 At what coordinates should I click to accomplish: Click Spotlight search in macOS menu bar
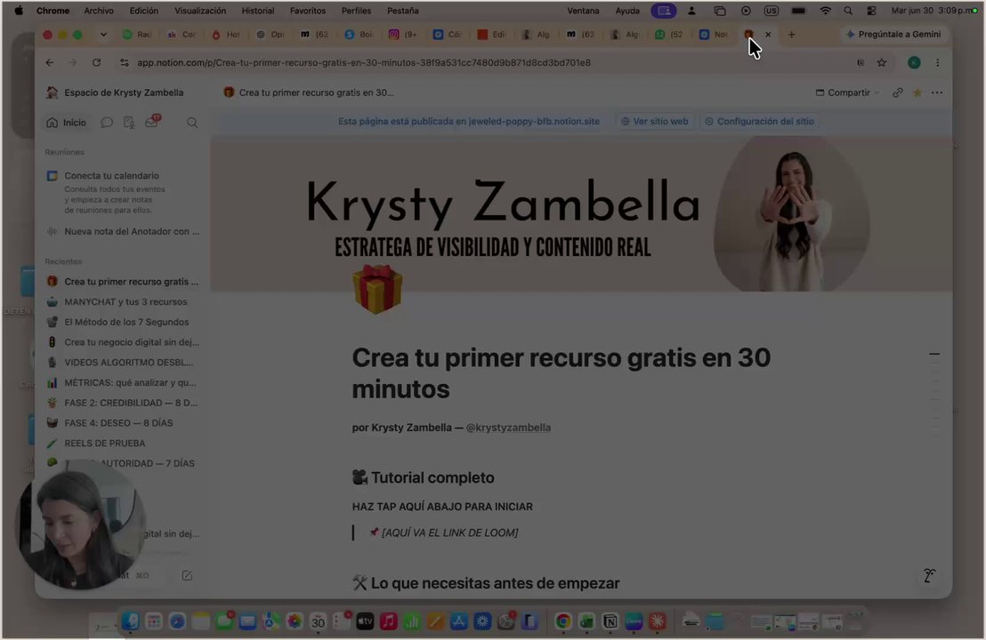pyautogui.click(x=848, y=11)
